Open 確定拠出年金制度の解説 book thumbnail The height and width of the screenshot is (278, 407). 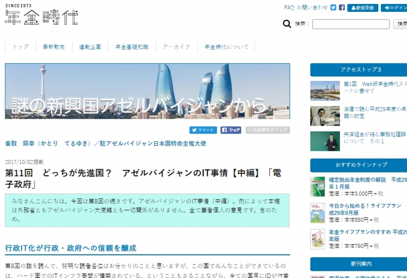pos(317,187)
